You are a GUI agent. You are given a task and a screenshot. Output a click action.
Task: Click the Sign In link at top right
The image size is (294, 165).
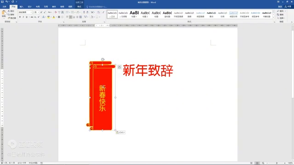280,7
